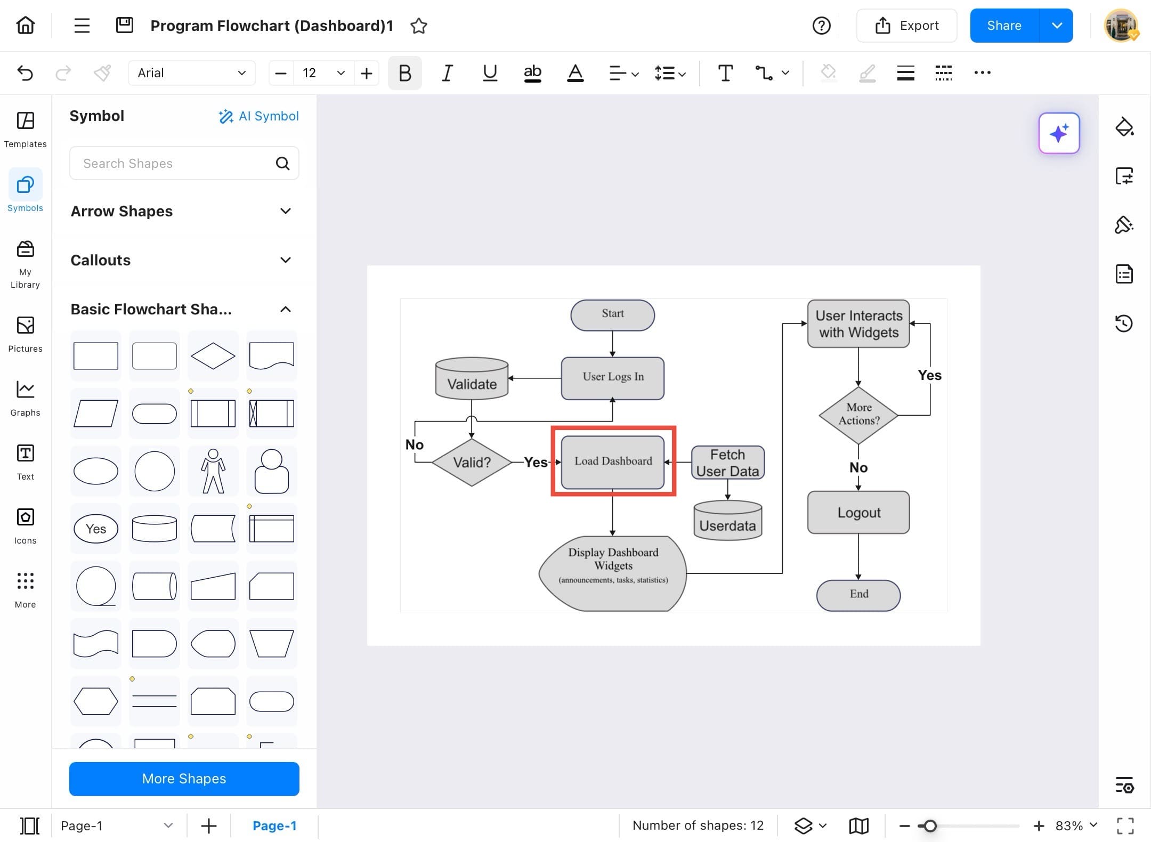This screenshot has width=1151, height=842.
Task: Click the connector line tool icon
Action: 764,73
